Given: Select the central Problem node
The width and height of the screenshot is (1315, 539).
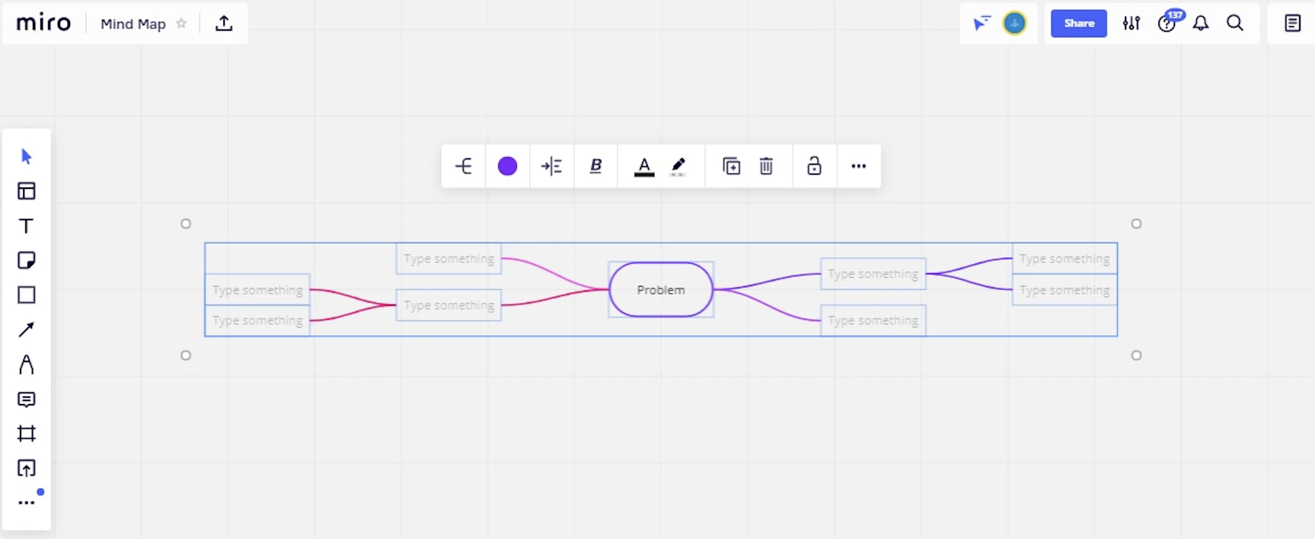Looking at the screenshot, I should pos(661,290).
